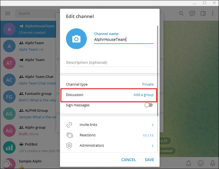The image size is (219, 169).
Task: Click the Description (optional) field
Action: pyautogui.click(x=110, y=63)
